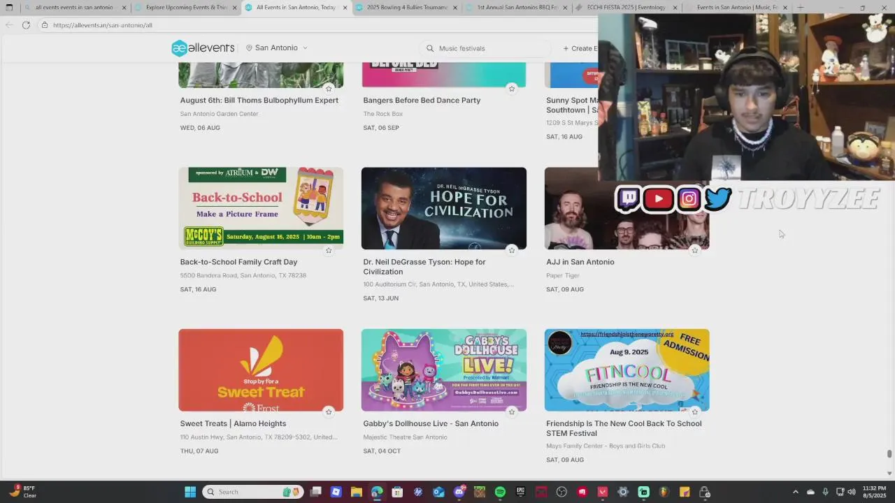Open the Hope for Civilization event image
The width and height of the screenshot is (895, 503).
tap(444, 208)
